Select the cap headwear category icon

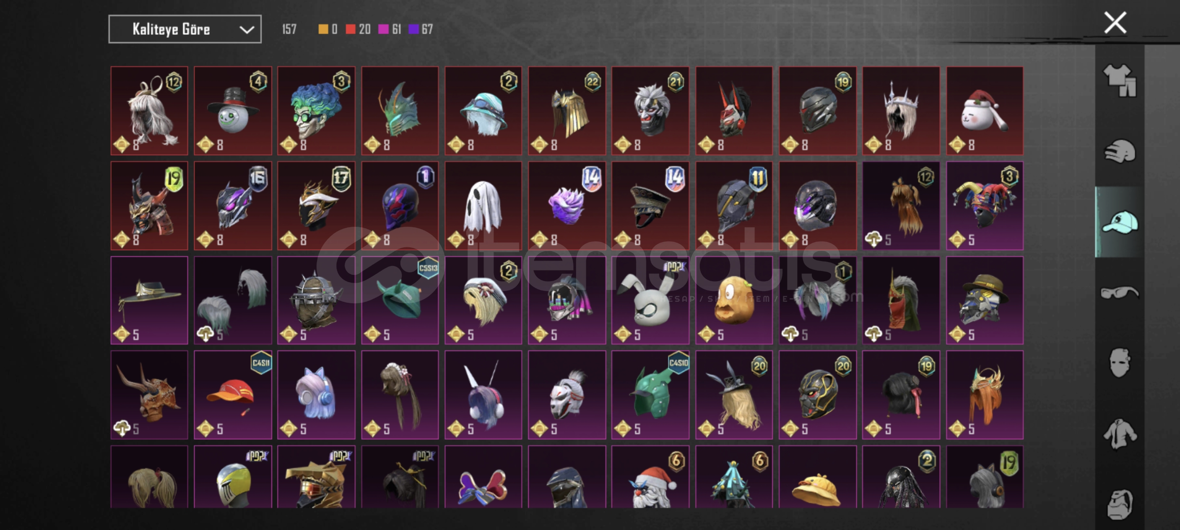tap(1120, 222)
